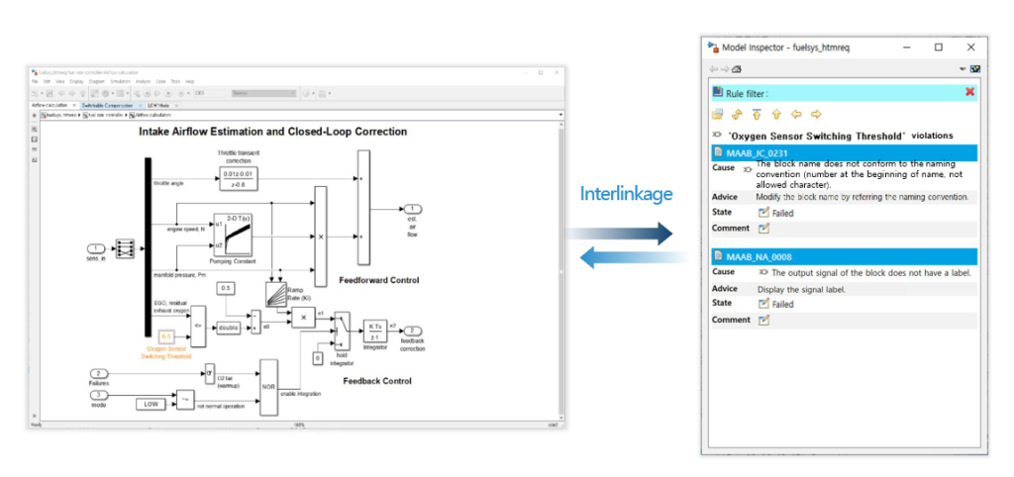Click the NOR logic block
Viewport: 1014px width, 477px height.
[x=267, y=388]
